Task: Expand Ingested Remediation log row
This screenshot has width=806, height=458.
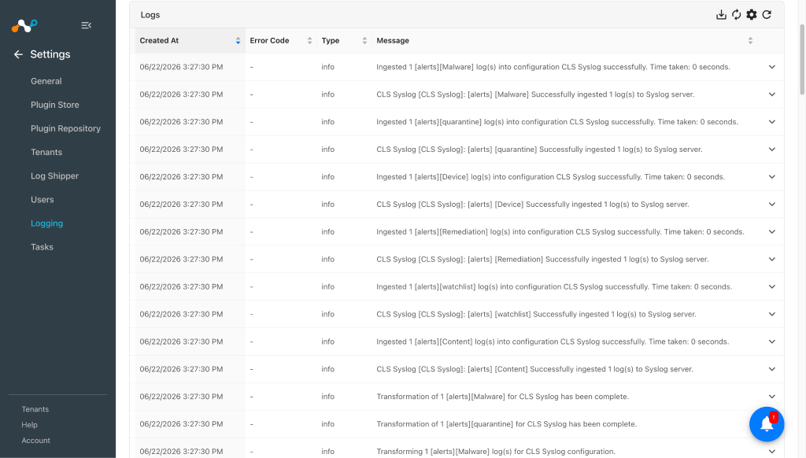Action: coord(771,232)
